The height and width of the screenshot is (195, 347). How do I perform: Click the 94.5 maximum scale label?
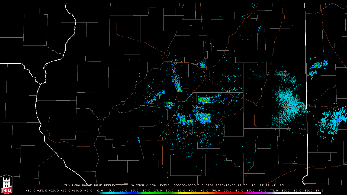319,190
